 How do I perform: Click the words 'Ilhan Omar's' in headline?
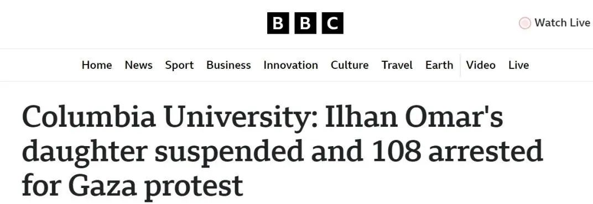point(414,116)
